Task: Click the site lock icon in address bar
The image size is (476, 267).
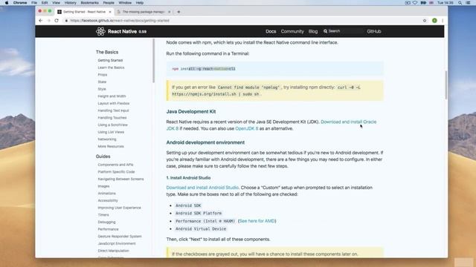Action: coord(66,21)
